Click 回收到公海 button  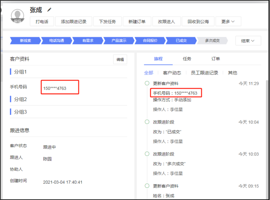click(198, 21)
